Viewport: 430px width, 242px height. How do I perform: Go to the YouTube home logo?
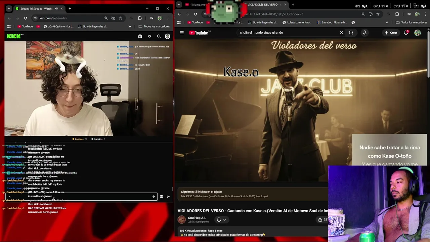pyautogui.click(x=199, y=33)
